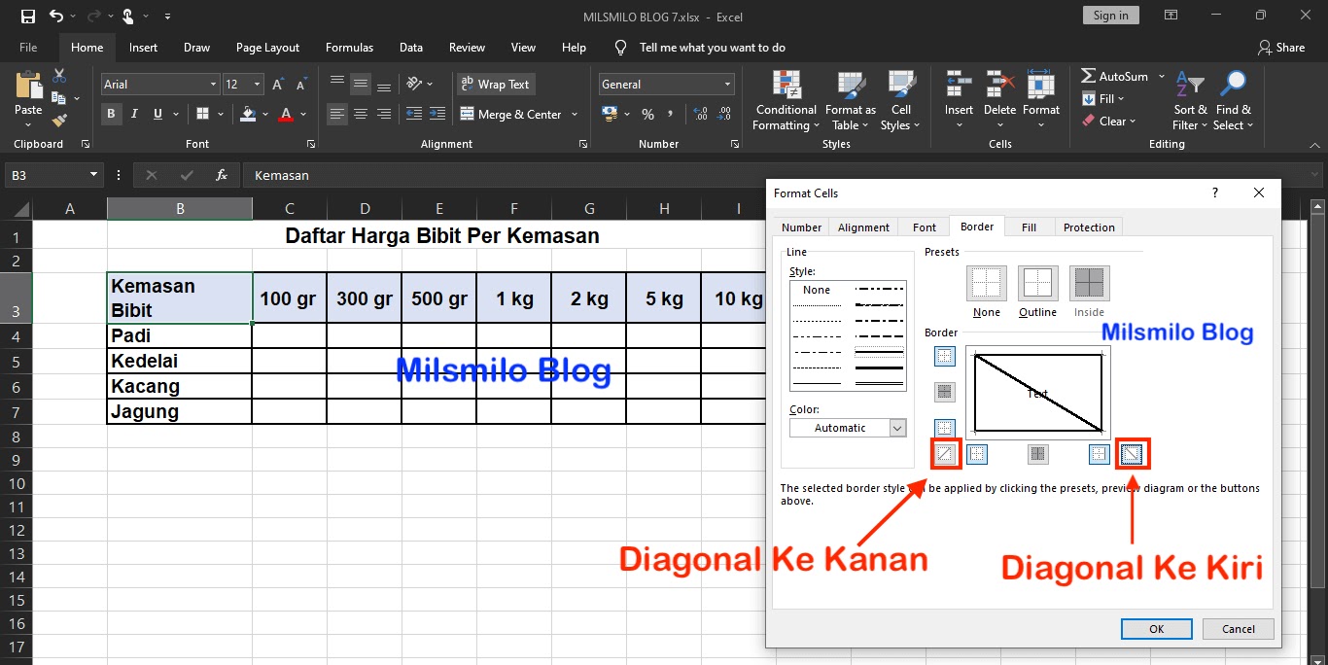Click the diagonal down border button
Image resolution: width=1328 pixels, height=665 pixels.
[1132, 453]
